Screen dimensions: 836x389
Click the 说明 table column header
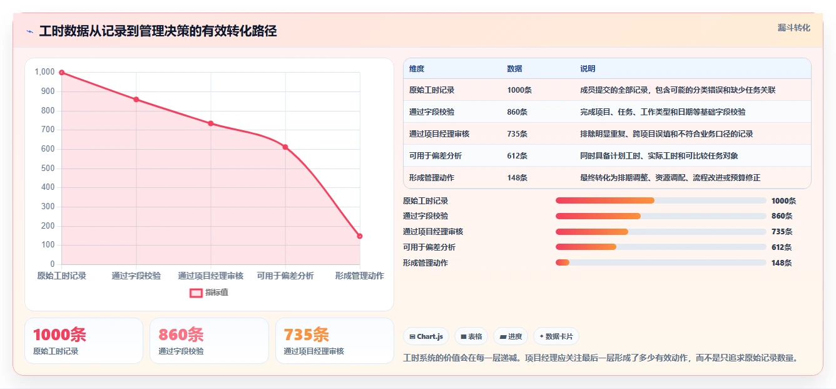(x=588, y=69)
